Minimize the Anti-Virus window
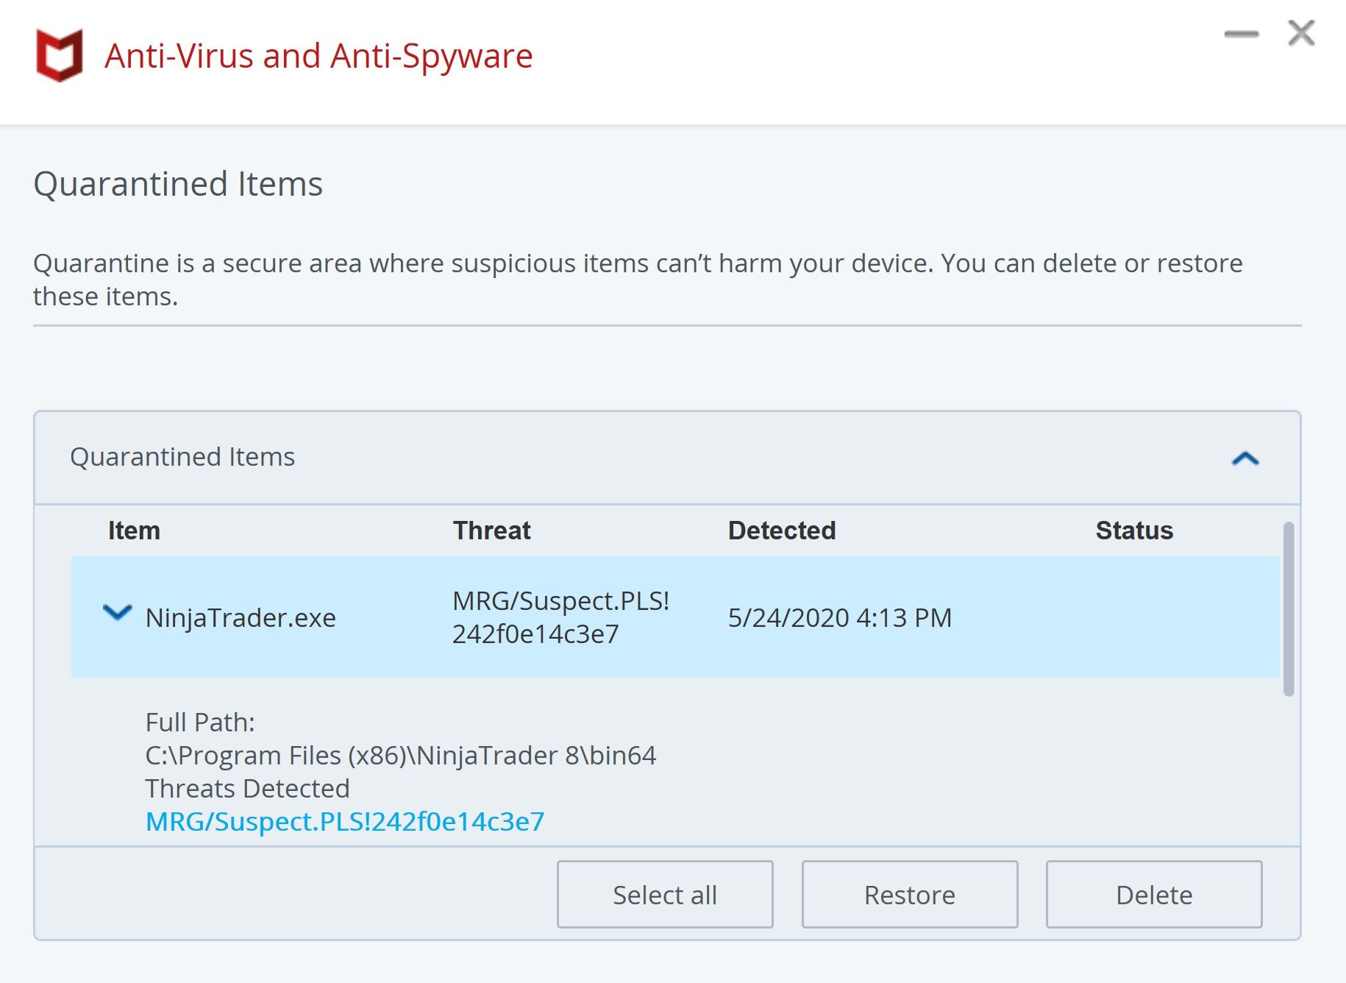1346x983 pixels. click(x=1241, y=34)
